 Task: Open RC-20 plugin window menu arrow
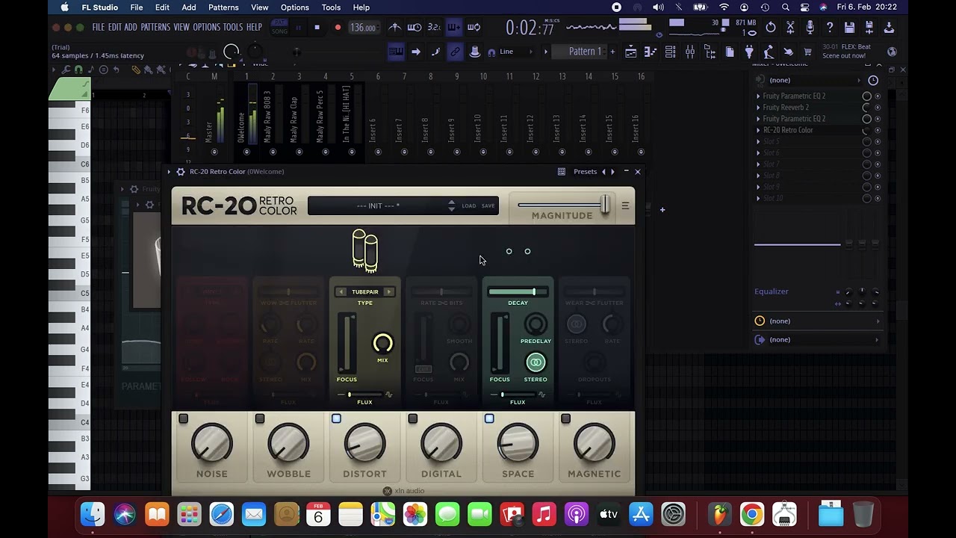[x=169, y=172]
